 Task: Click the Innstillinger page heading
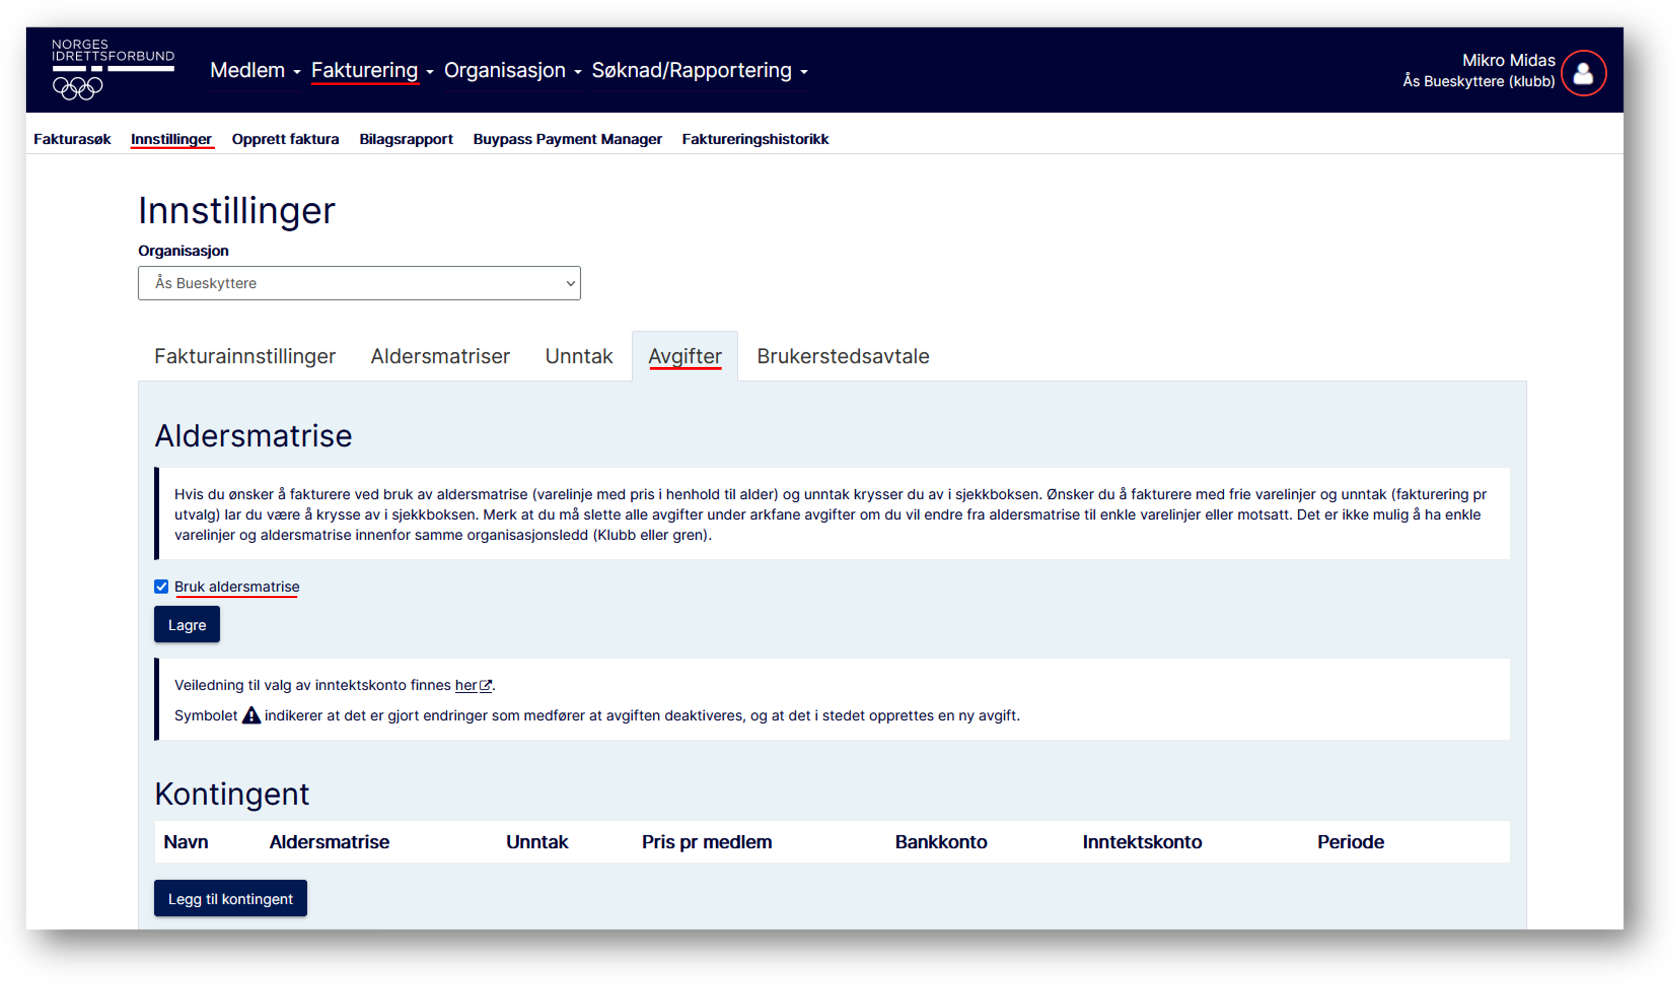pyautogui.click(x=236, y=211)
